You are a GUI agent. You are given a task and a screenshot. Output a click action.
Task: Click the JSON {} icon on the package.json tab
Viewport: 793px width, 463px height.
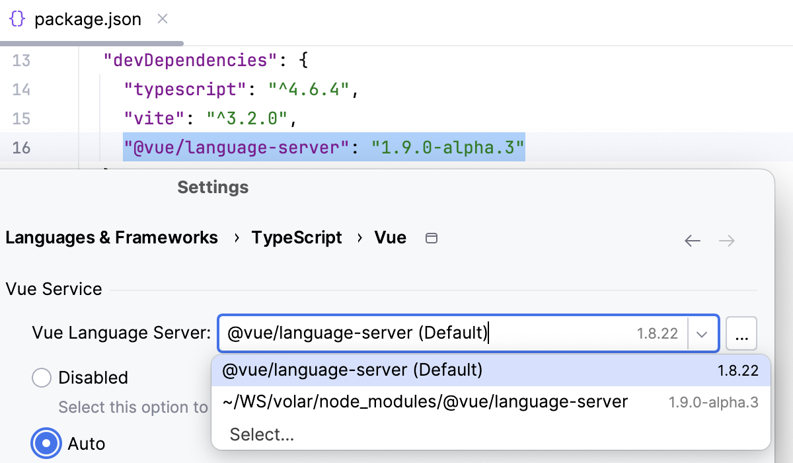click(x=17, y=19)
